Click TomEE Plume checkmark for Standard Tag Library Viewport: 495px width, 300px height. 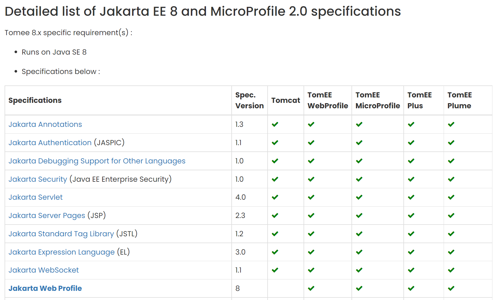click(x=451, y=234)
